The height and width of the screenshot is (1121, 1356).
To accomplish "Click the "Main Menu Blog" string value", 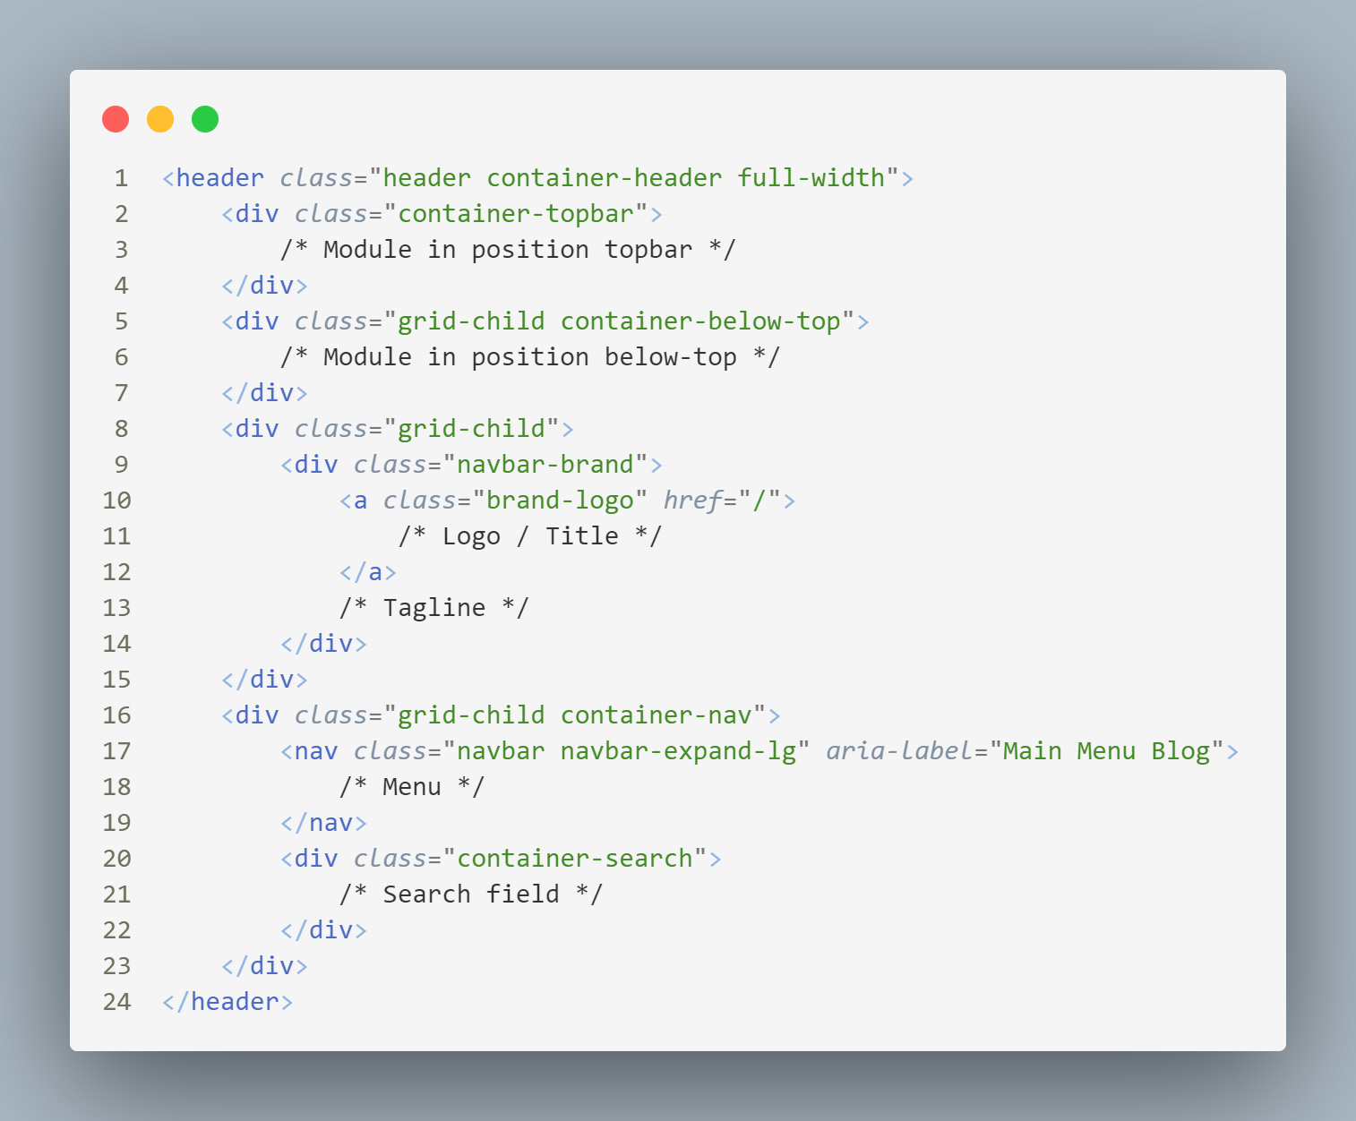I will click(x=1106, y=751).
